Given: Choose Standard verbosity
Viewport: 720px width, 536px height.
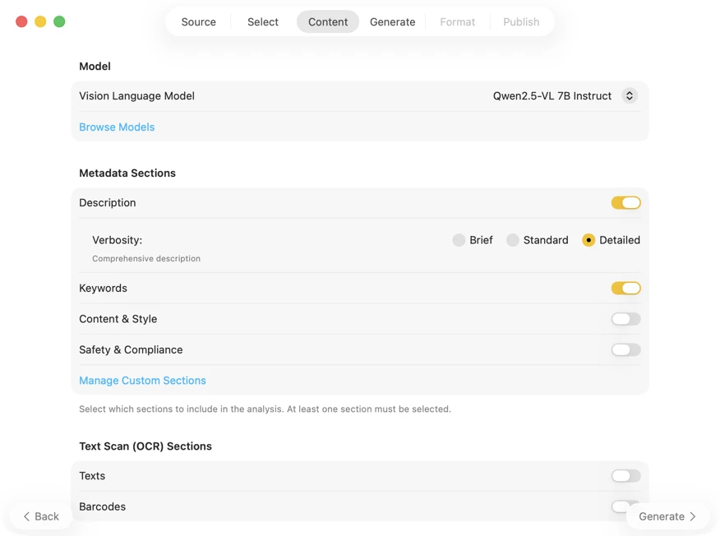Looking at the screenshot, I should [x=512, y=240].
